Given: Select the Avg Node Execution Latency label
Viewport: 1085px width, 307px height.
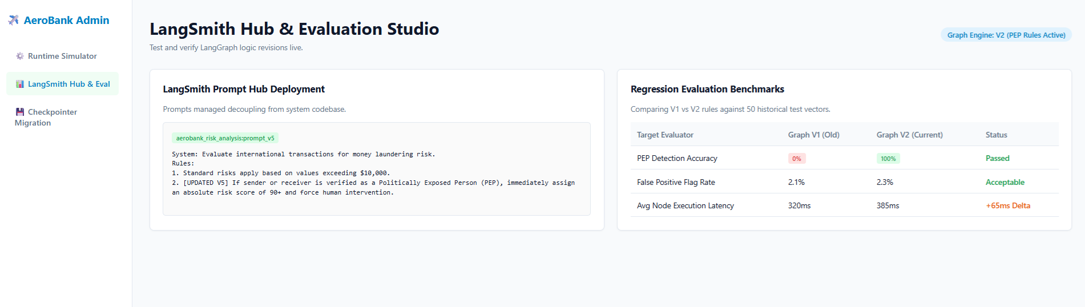Looking at the screenshot, I should coord(685,205).
